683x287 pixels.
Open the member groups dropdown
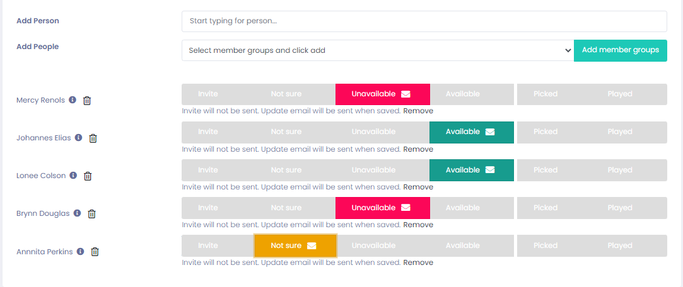tap(378, 50)
